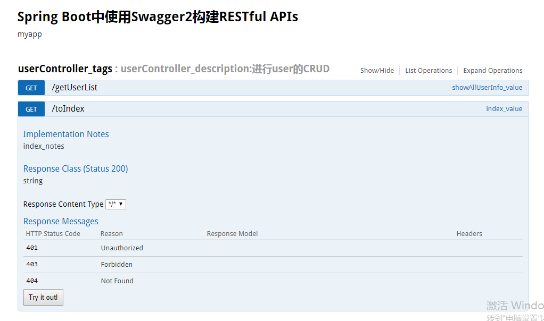Click the 401 status code cell
The height and width of the screenshot is (321, 544).
[x=32, y=248]
